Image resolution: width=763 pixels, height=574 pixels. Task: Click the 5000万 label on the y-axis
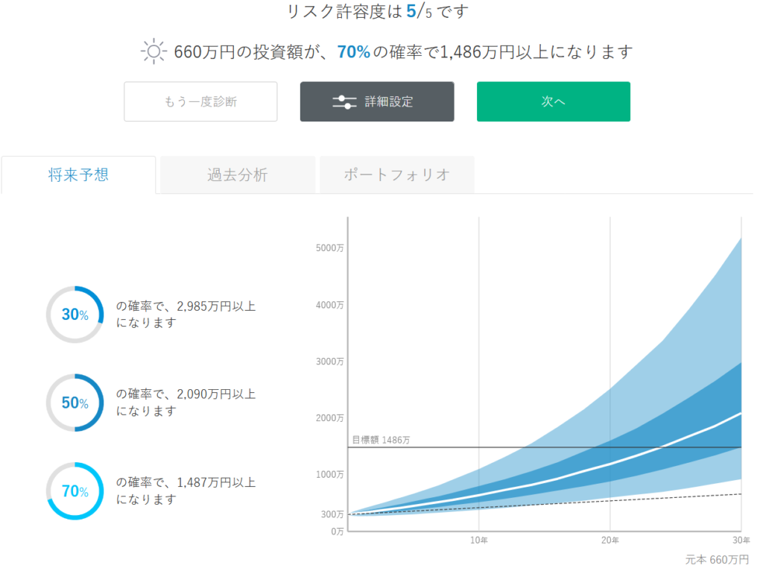[329, 248]
